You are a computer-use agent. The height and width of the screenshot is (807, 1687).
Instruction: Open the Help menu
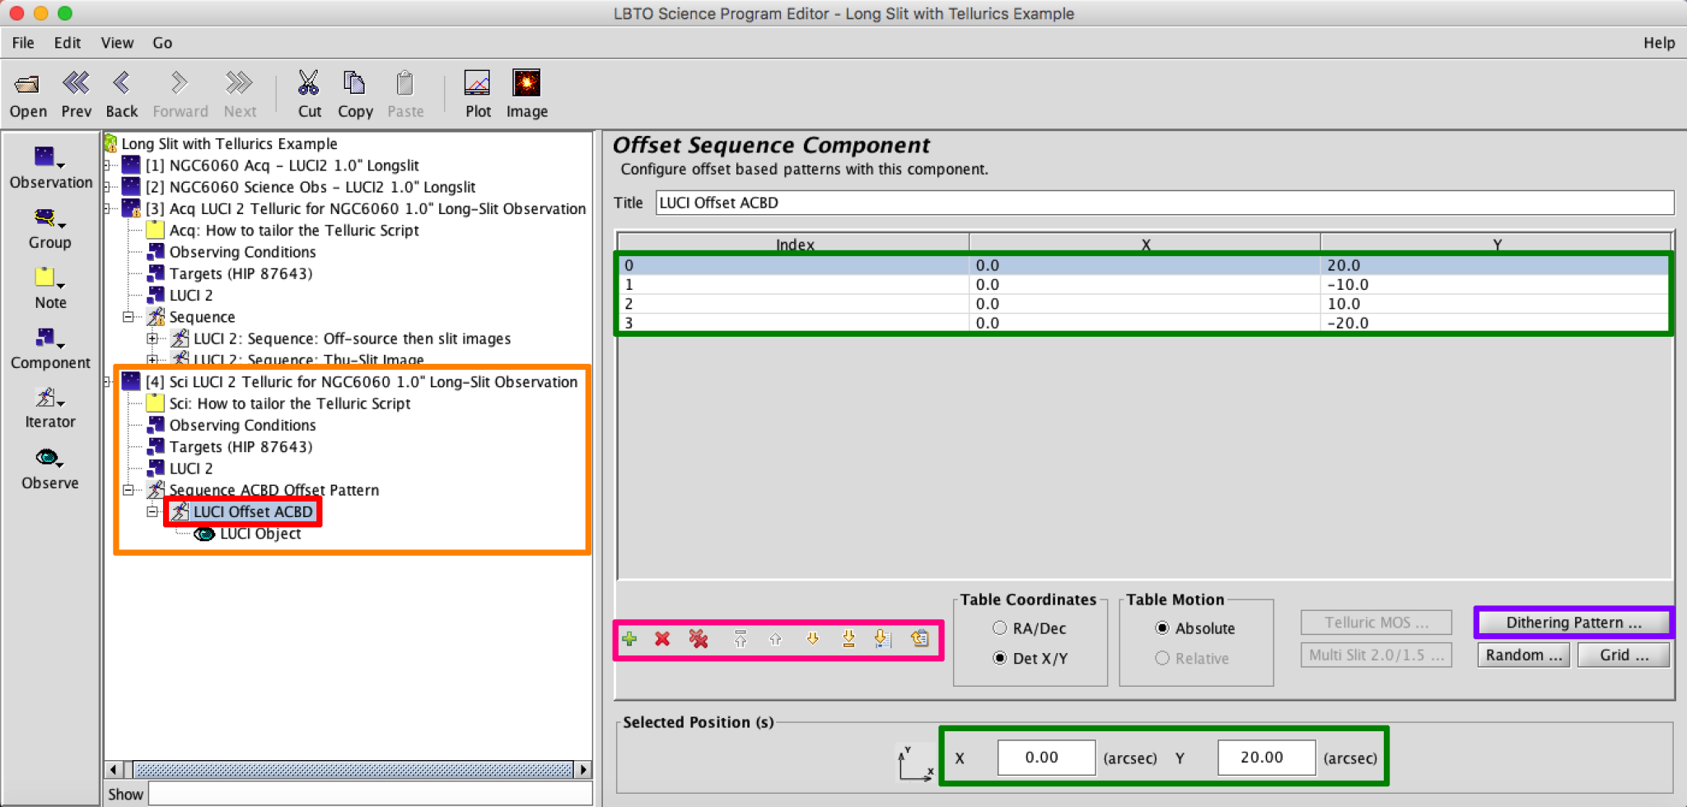[1659, 43]
